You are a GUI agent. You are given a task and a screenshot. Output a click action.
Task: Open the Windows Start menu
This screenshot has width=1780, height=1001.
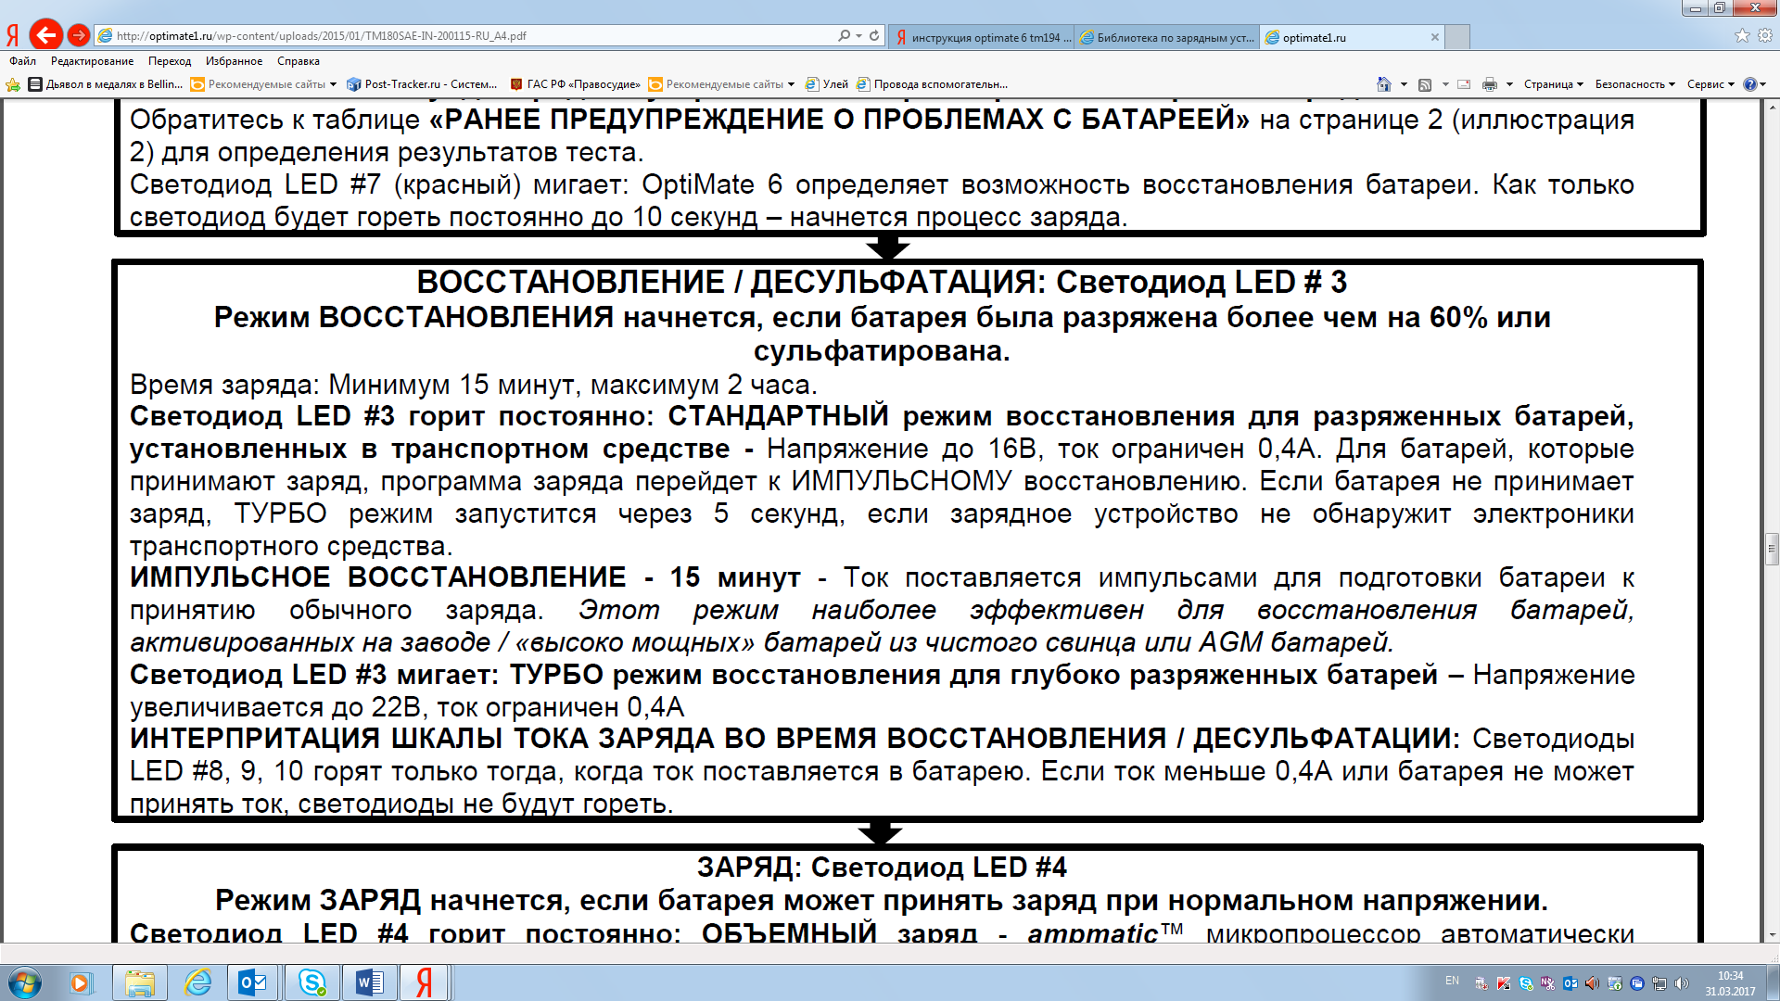pos(25,982)
